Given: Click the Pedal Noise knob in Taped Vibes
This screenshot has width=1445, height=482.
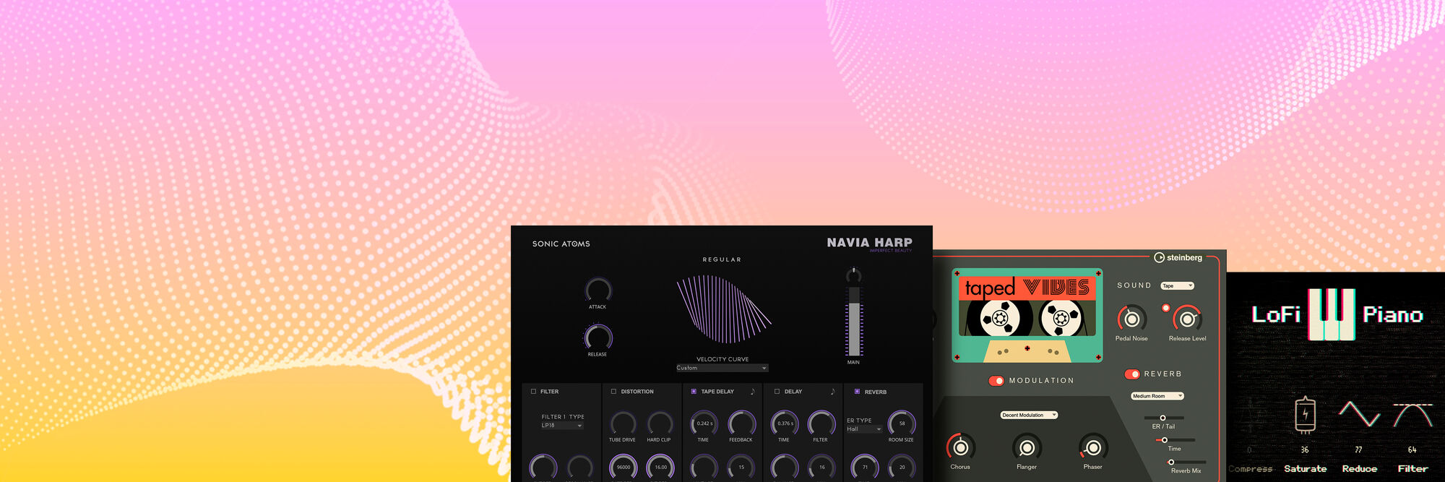Looking at the screenshot, I should (1132, 319).
